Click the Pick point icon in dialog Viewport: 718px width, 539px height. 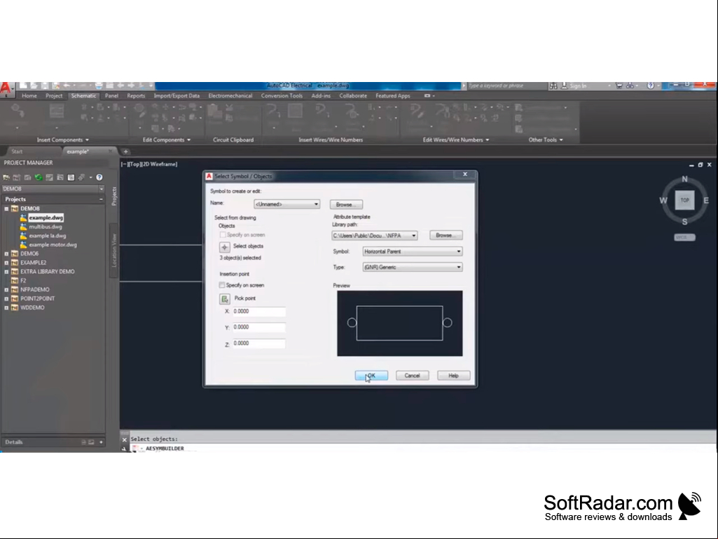224,299
